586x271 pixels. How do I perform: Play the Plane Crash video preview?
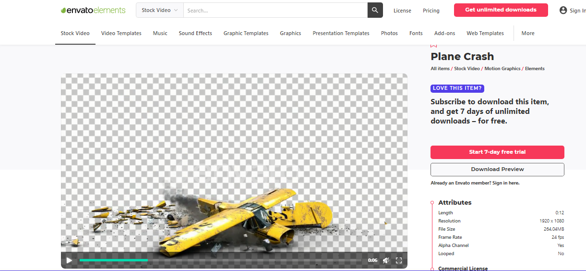pos(69,260)
